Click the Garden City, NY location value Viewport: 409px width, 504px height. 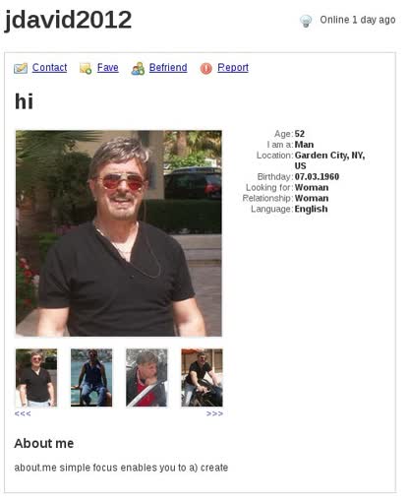[329, 160]
